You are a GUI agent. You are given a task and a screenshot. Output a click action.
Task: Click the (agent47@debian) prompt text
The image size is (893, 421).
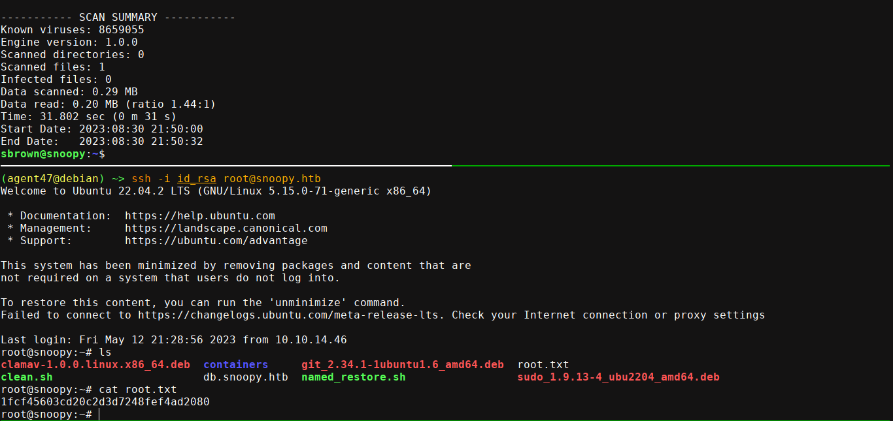pos(52,179)
